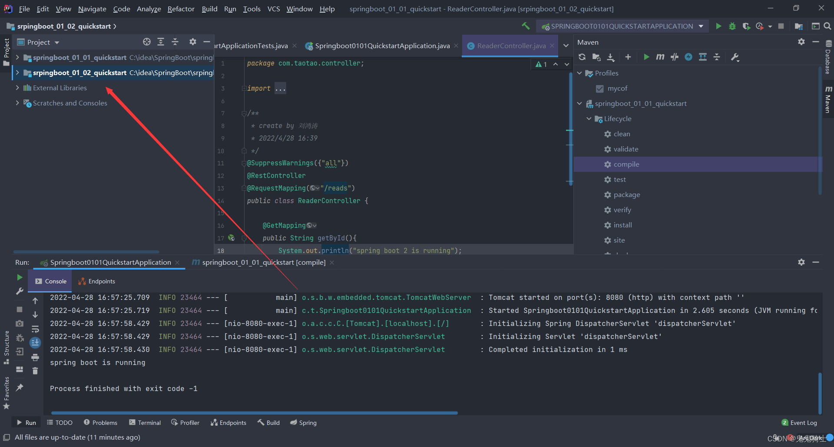Toggle the mycof profile checkbox
Image resolution: width=834 pixels, height=447 pixels.
coord(600,89)
